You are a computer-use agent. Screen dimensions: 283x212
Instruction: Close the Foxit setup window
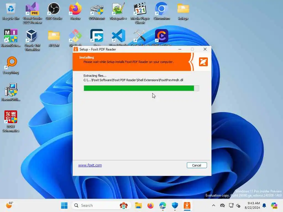[x=205, y=49]
